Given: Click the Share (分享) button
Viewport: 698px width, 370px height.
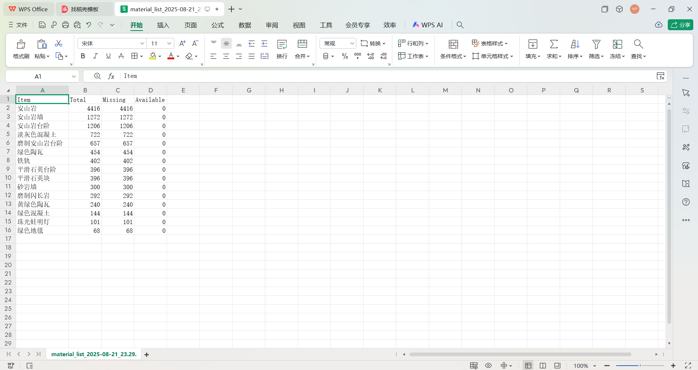Looking at the screenshot, I should coord(680,25).
